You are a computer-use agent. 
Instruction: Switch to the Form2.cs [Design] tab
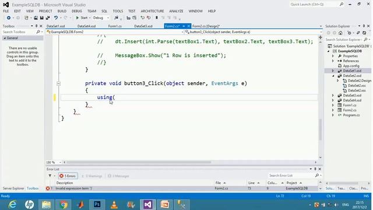pos(206,26)
